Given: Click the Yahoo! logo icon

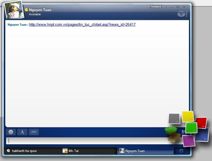Looking at the screenshot, I should click(182, 13).
